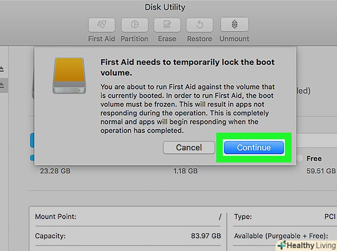Click the Free space color swatch
The height and width of the screenshot is (251, 337).
click(300, 158)
